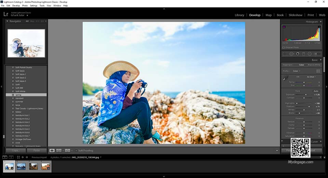Click the Navigator preview image
Viewport: 328px width, 178px height.
click(x=26, y=43)
